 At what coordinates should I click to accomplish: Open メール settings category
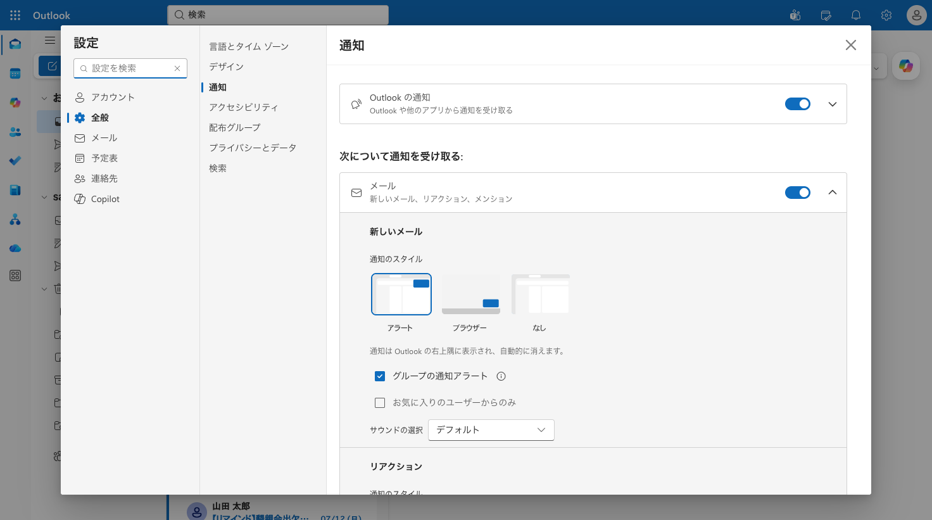[130, 138]
